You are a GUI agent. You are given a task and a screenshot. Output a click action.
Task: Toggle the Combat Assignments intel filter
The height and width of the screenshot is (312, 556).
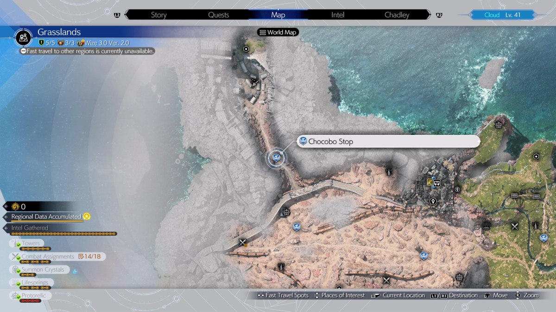[57, 257]
